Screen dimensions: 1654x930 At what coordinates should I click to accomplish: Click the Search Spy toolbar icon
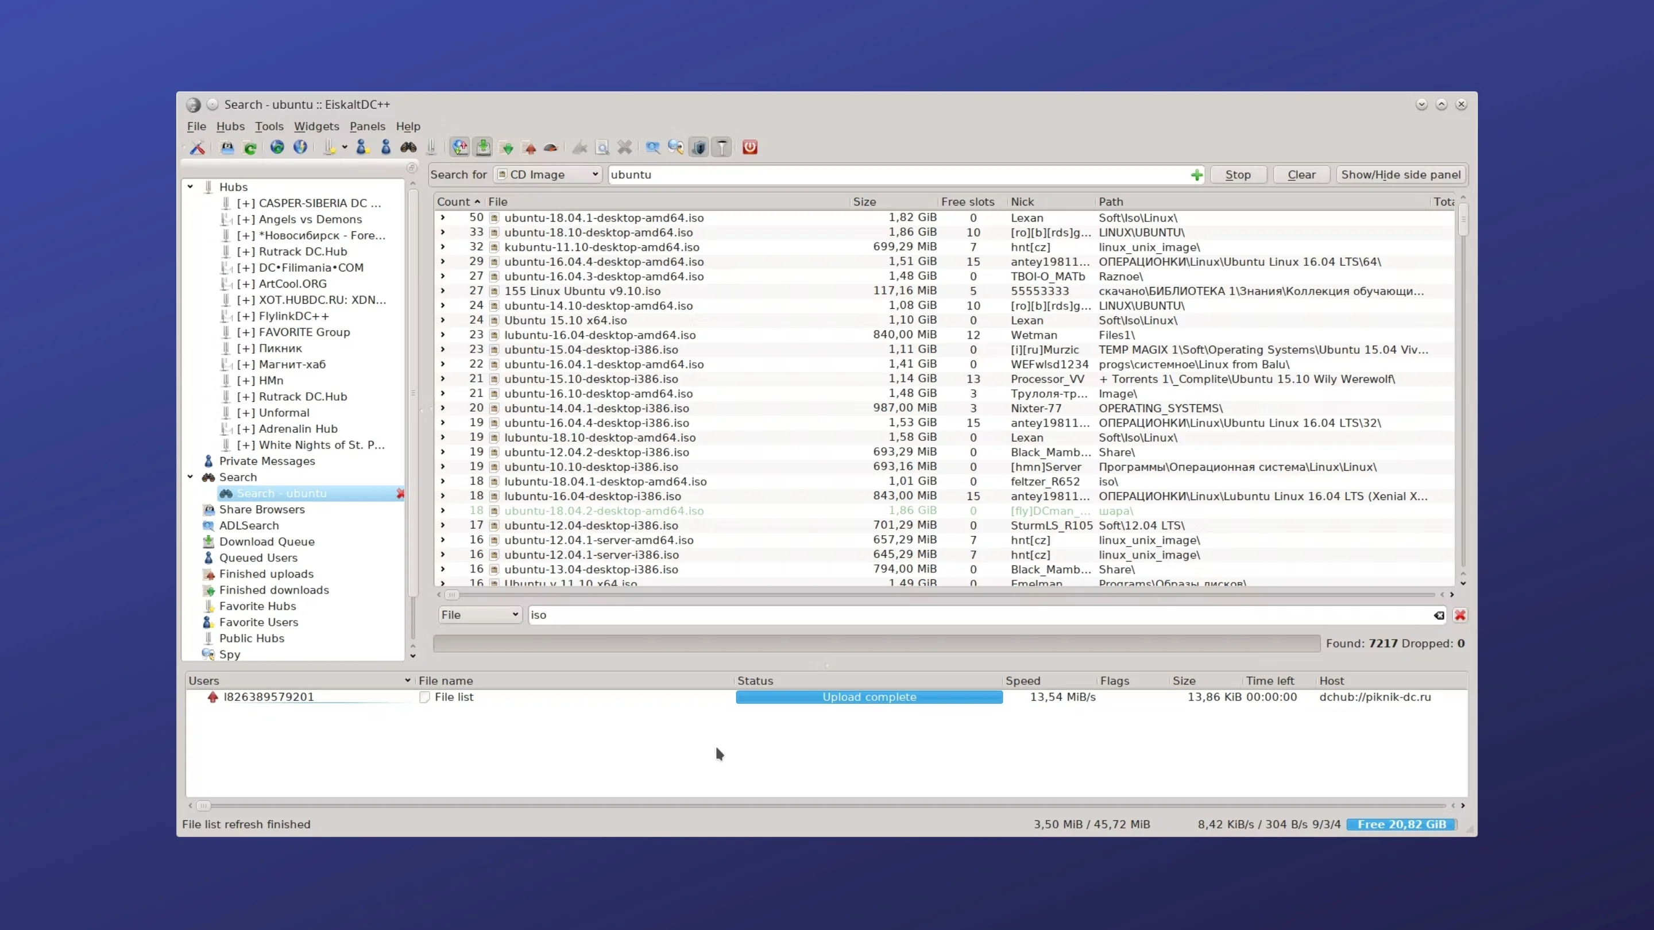pos(675,148)
